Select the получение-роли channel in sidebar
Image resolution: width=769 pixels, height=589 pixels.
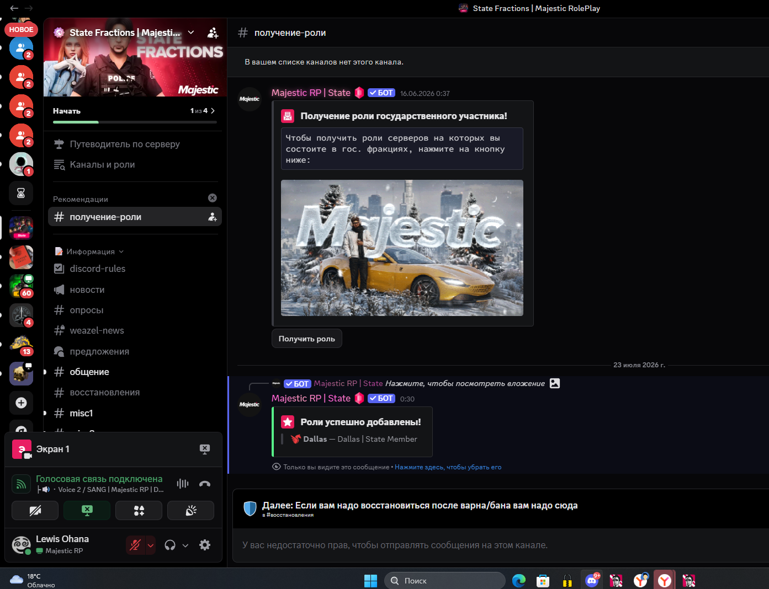pos(135,217)
